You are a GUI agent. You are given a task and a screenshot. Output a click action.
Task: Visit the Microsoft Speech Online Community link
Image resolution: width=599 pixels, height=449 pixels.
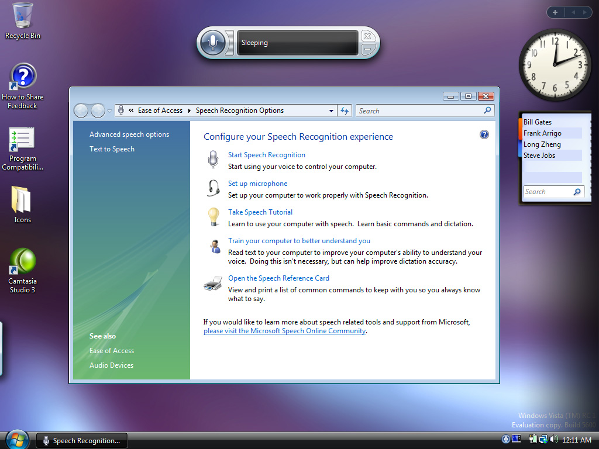click(284, 330)
